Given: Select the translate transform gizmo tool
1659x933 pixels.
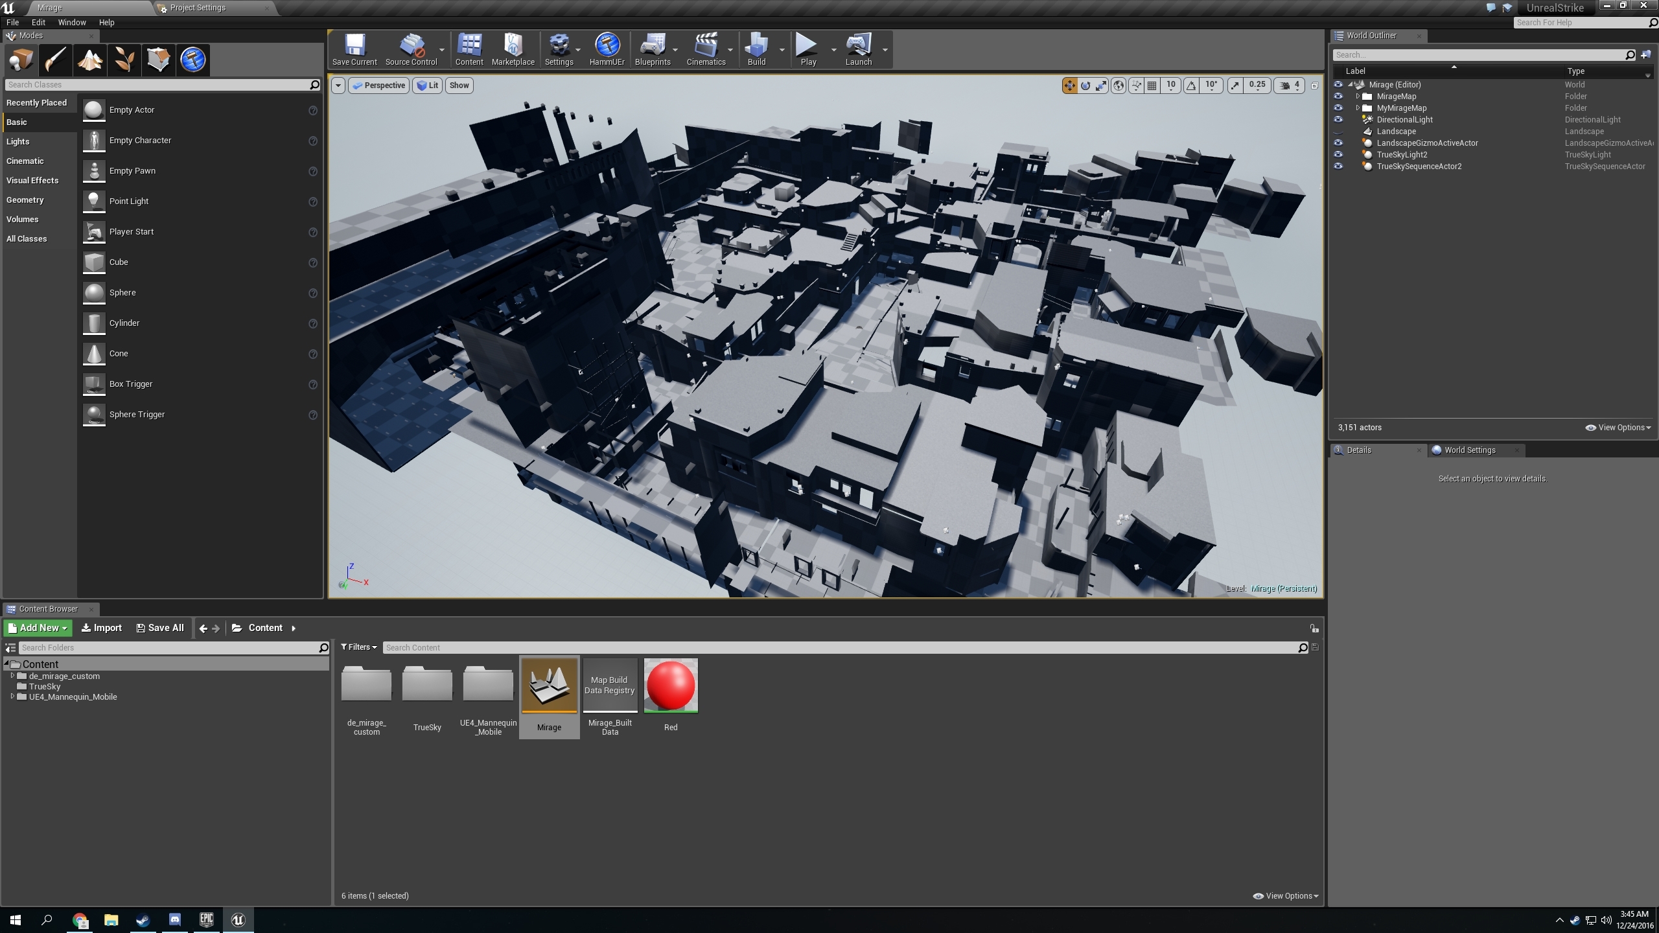Looking at the screenshot, I should click(x=1069, y=86).
